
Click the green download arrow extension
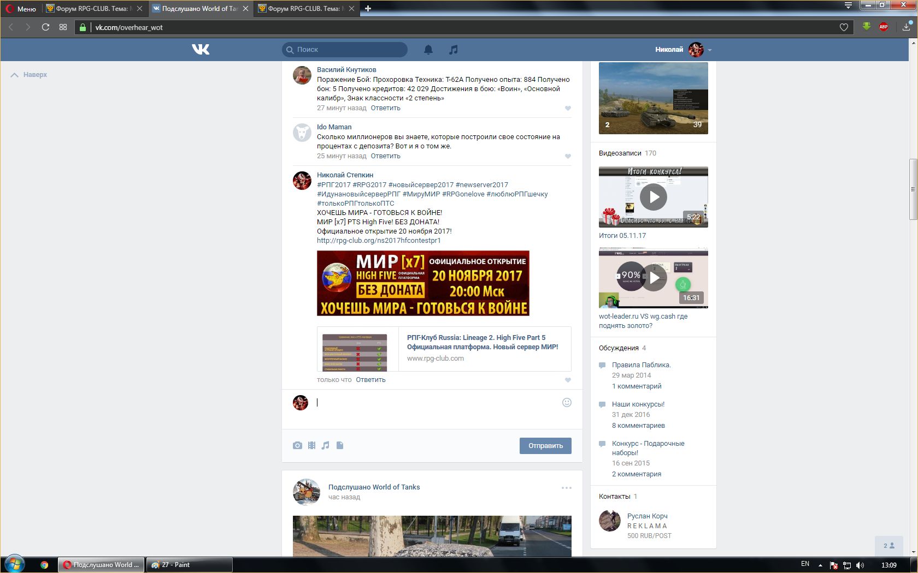(866, 27)
